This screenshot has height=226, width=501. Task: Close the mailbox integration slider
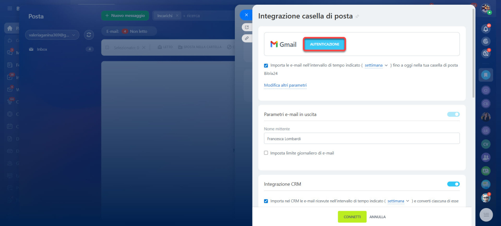tap(246, 15)
